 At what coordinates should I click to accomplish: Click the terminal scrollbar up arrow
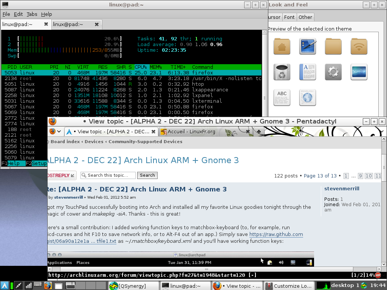pyautogui.click(x=264, y=32)
